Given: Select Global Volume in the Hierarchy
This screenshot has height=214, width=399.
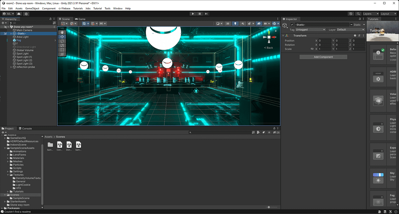Looking at the screenshot, I should coord(25,50).
